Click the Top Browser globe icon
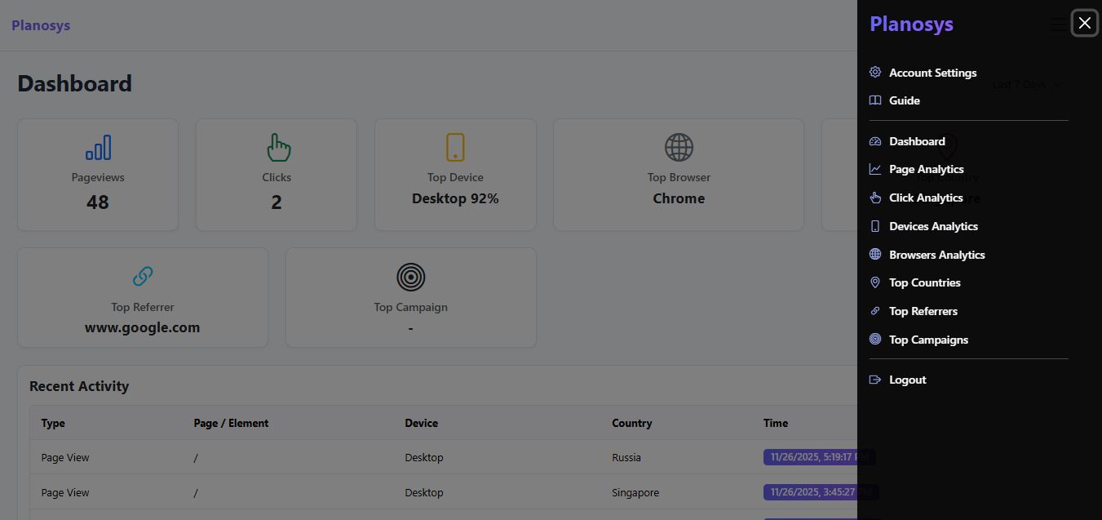 pyautogui.click(x=678, y=147)
